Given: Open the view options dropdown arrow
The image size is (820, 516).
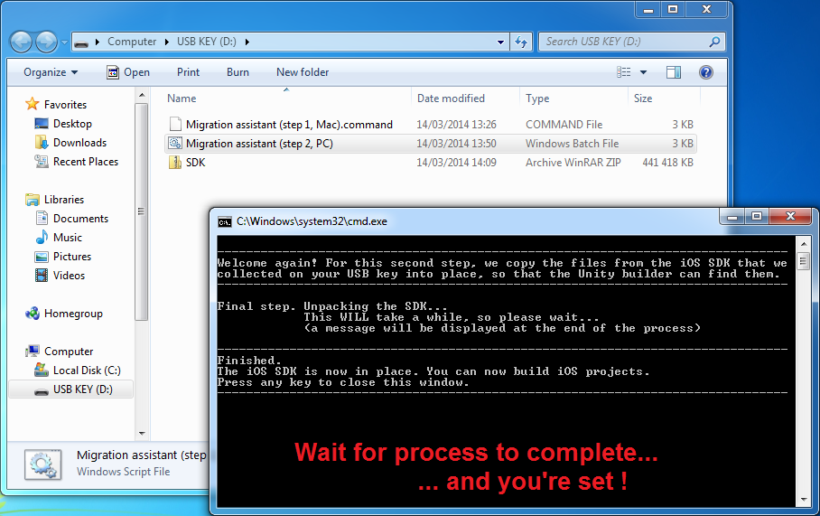Looking at the screenshot, I should pyautogui.click(x=643, y=72).
